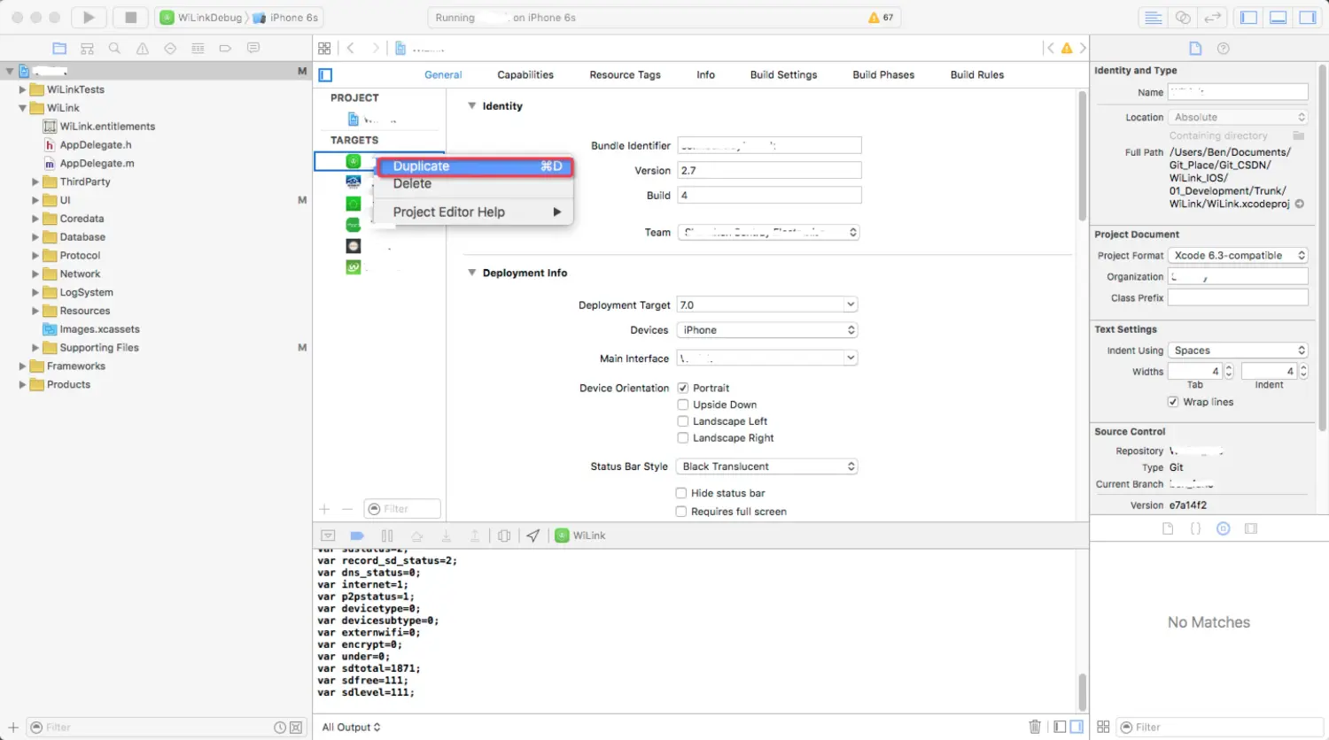Click the Run (play) button
This screenshot has width=1329, height=740.
(89, 17)
